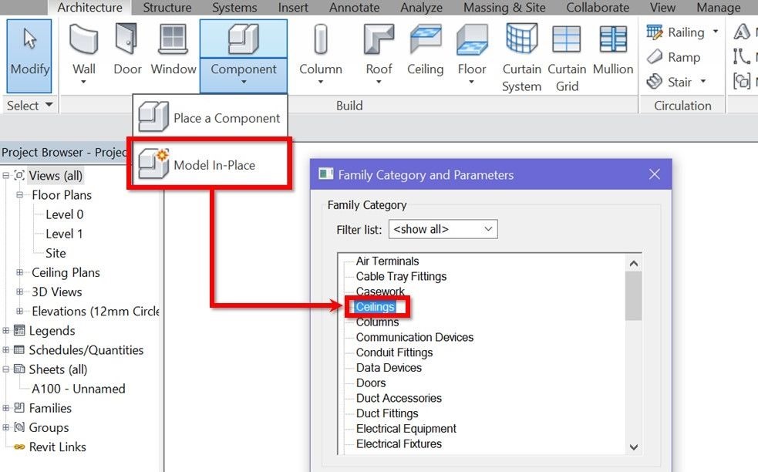Image resolution: width=758 pixels, height=472 pixels.
Task: Expand the Select panel dropdown
Action: [49, 105]
